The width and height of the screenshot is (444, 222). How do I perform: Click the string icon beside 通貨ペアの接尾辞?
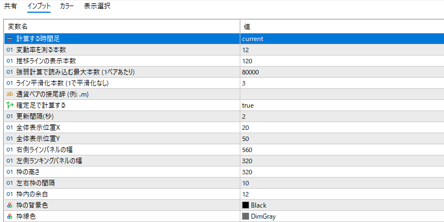[10, 94]
